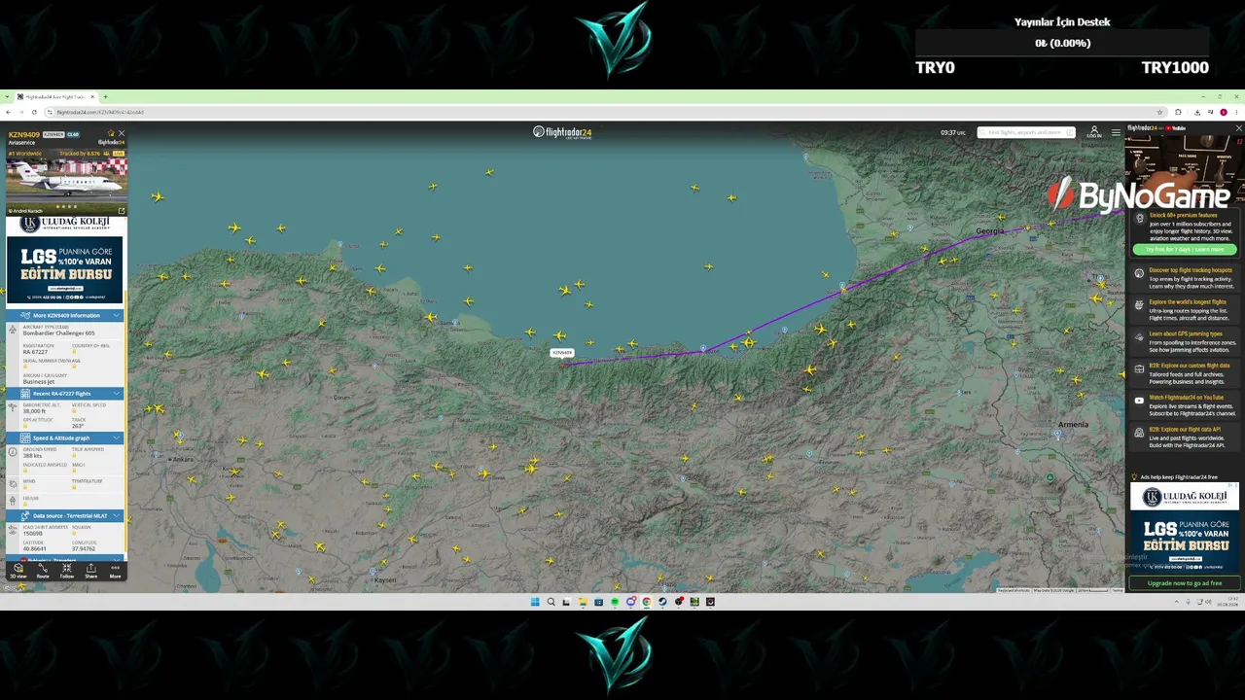Image resolution: width=1245 pixels, height=700 pixels.
Task: Click Upgrade now to go ad free
Action: click(x=1184, y=583)
